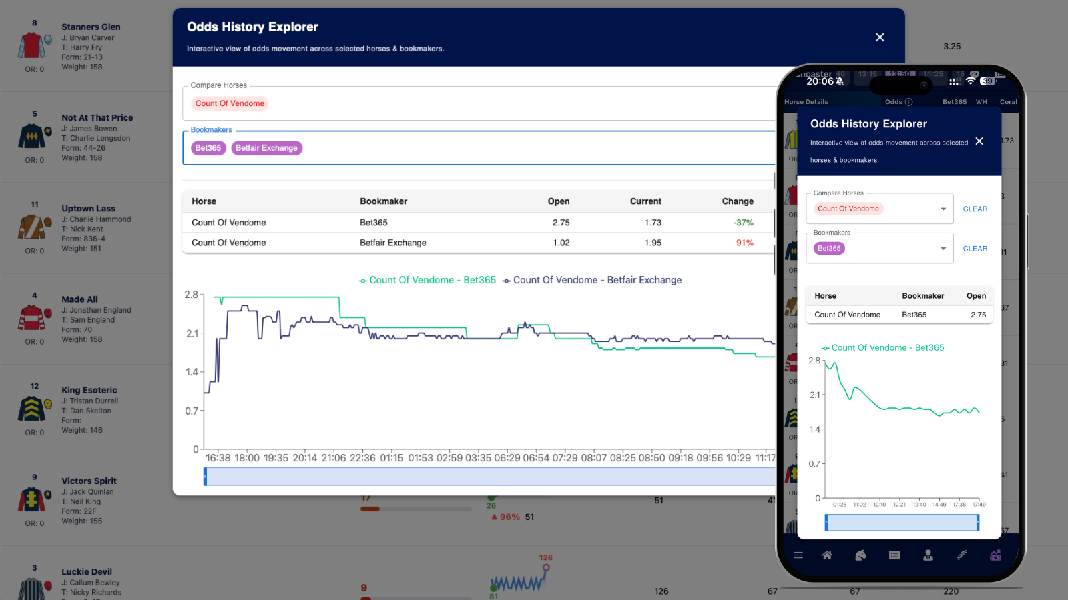Tap CLEAR next to Compare Horses selection
Viewport: 1068px width, 600px height.
[x=975, y=209]
